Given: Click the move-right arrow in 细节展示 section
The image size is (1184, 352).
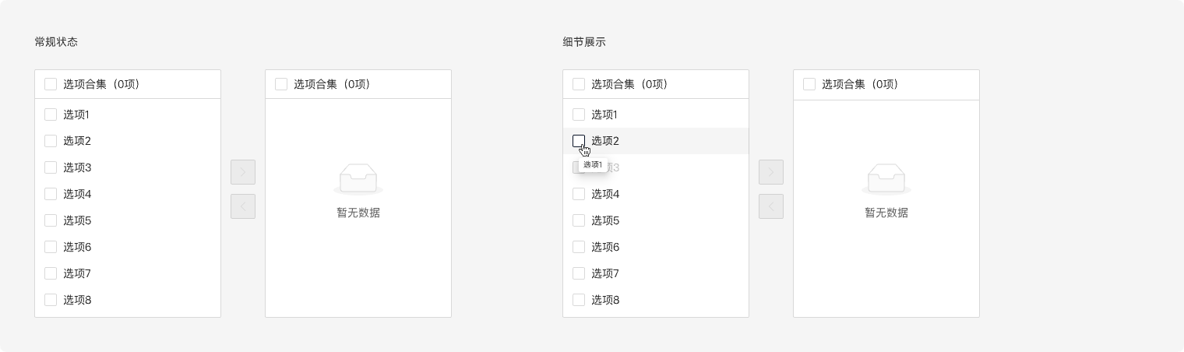Looking at the screenshot, I should pyautogui.click(x=771, y=172).
